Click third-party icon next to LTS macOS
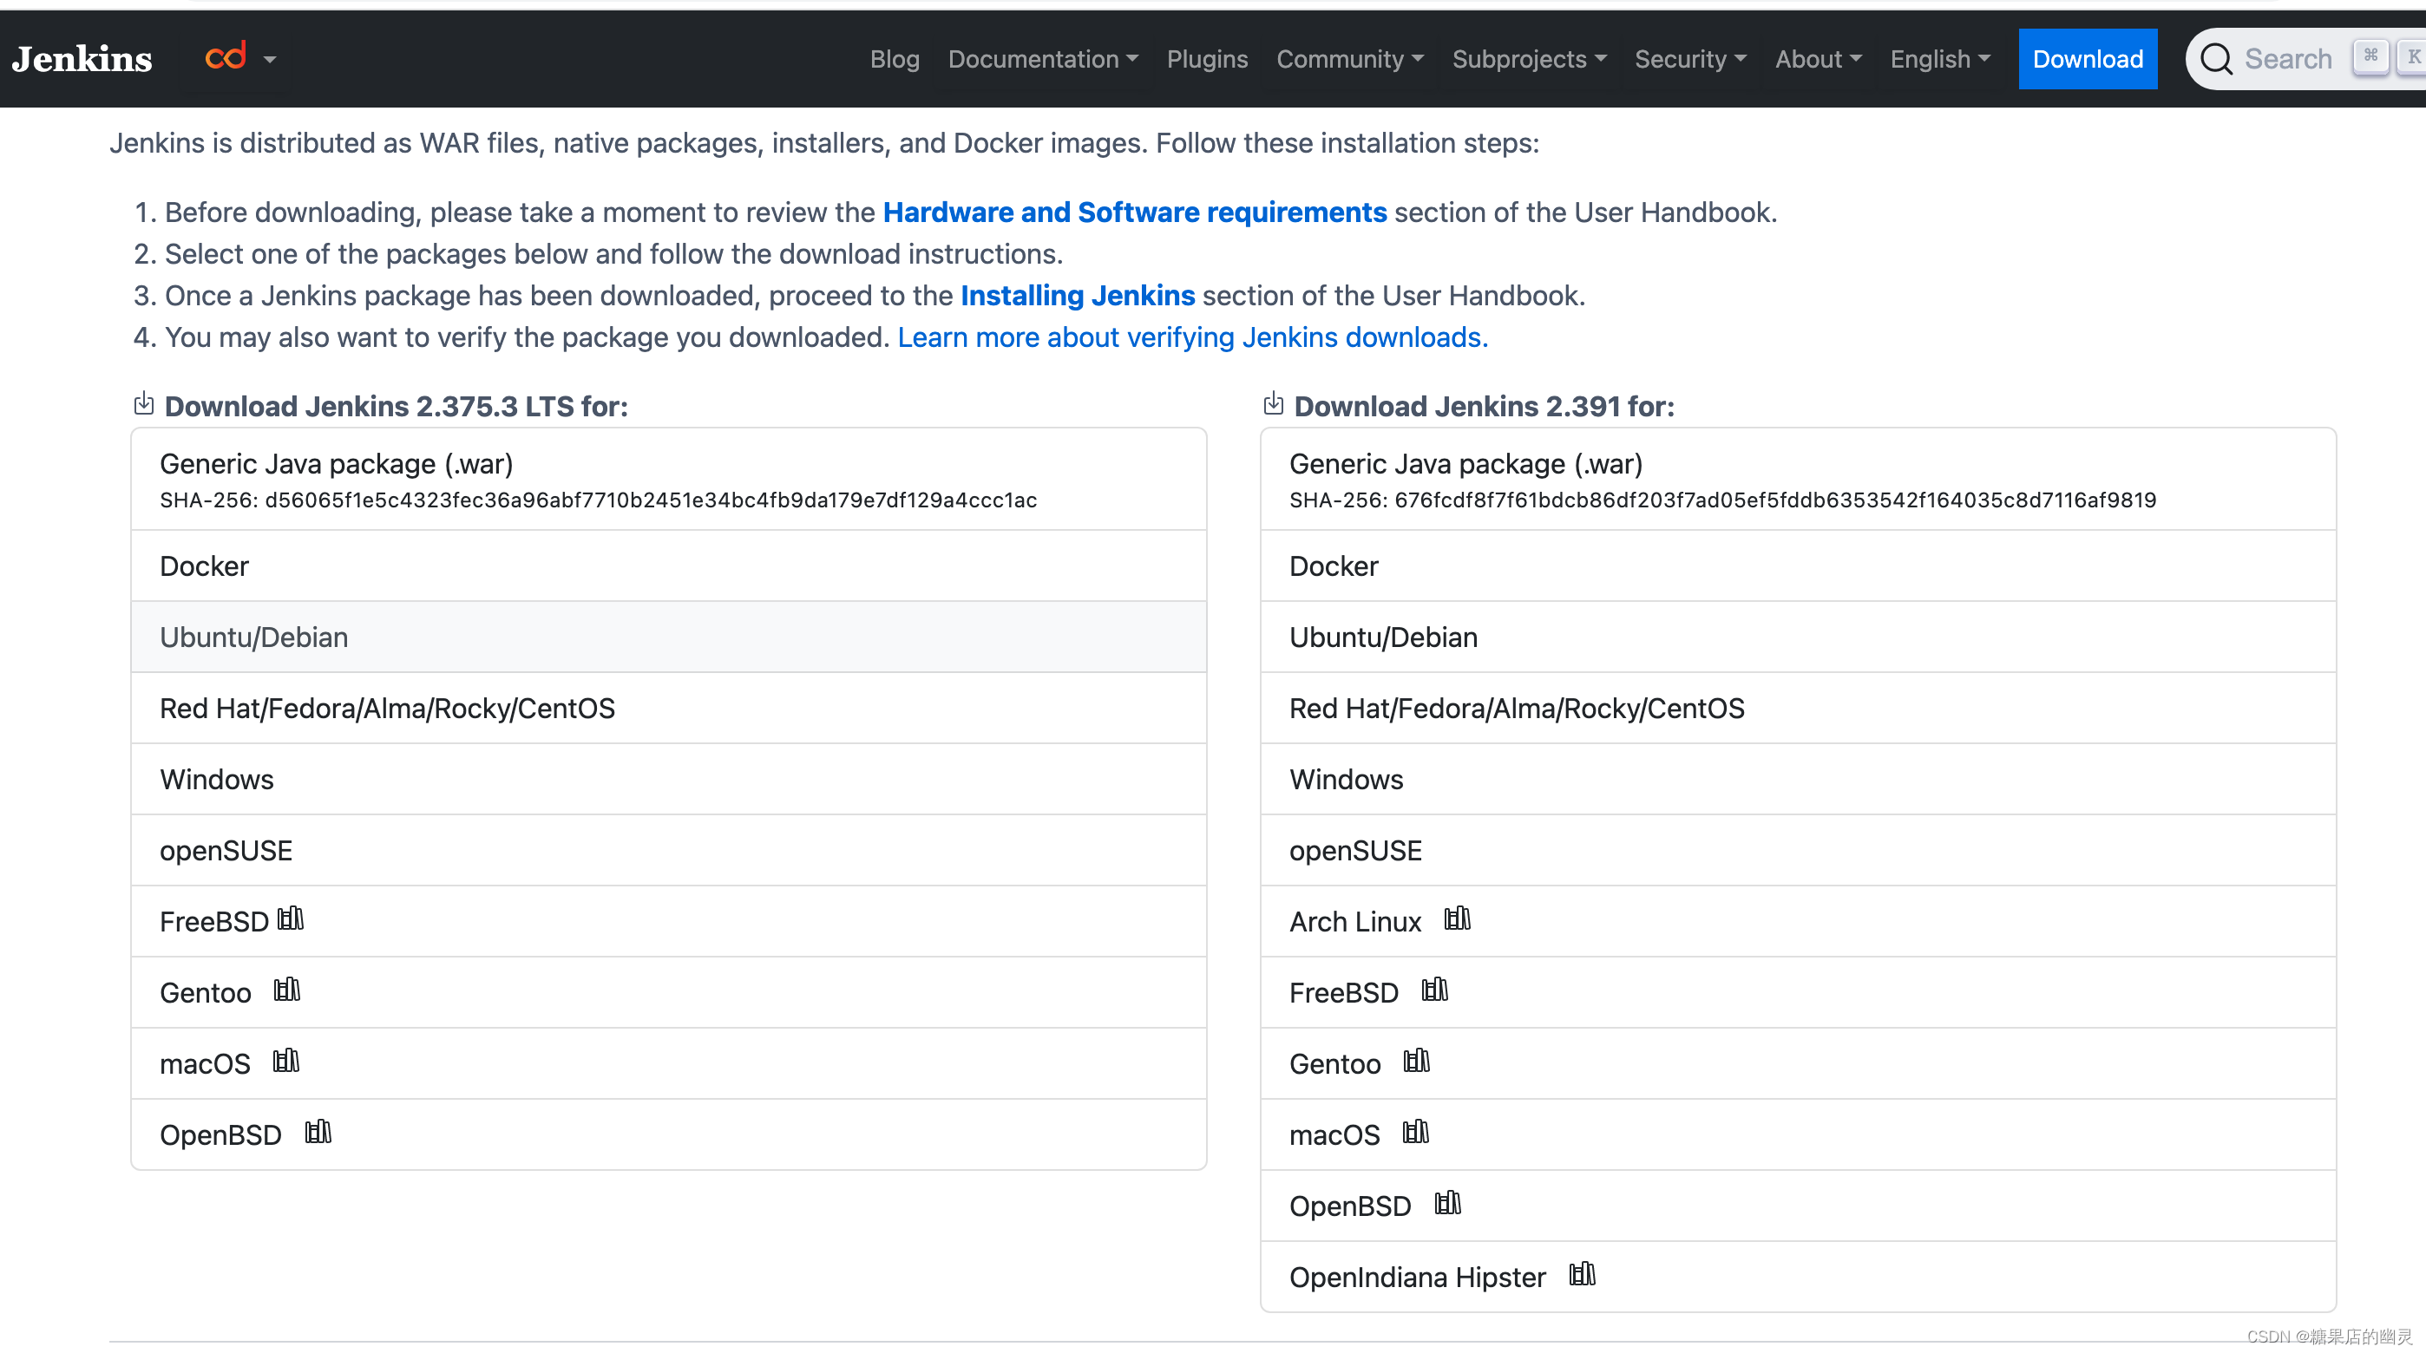The image size is (2426, 1353). pos(286,1061)
